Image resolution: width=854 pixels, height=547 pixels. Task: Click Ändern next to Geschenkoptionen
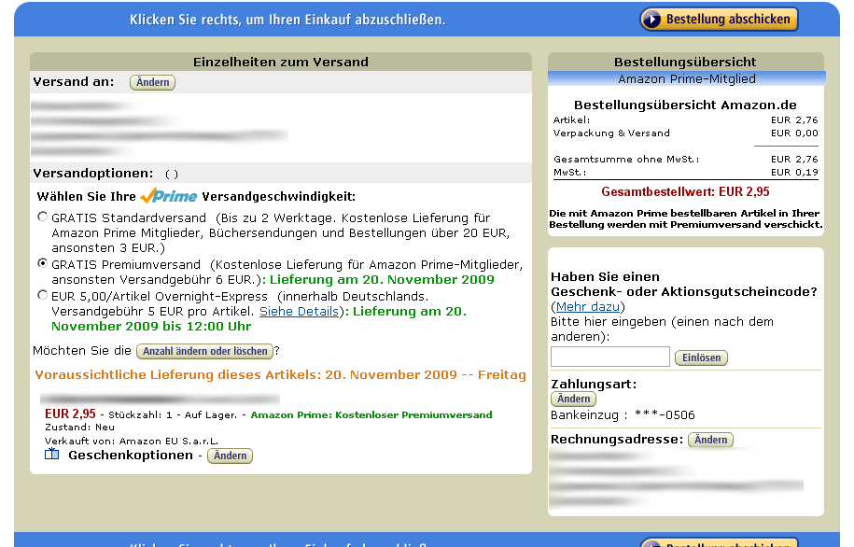pos(230,456)
